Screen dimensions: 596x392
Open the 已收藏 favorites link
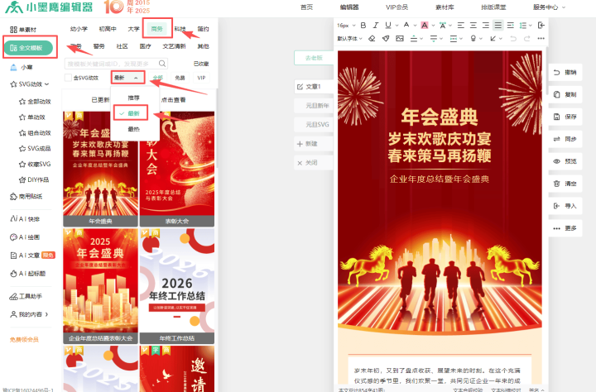201,64
